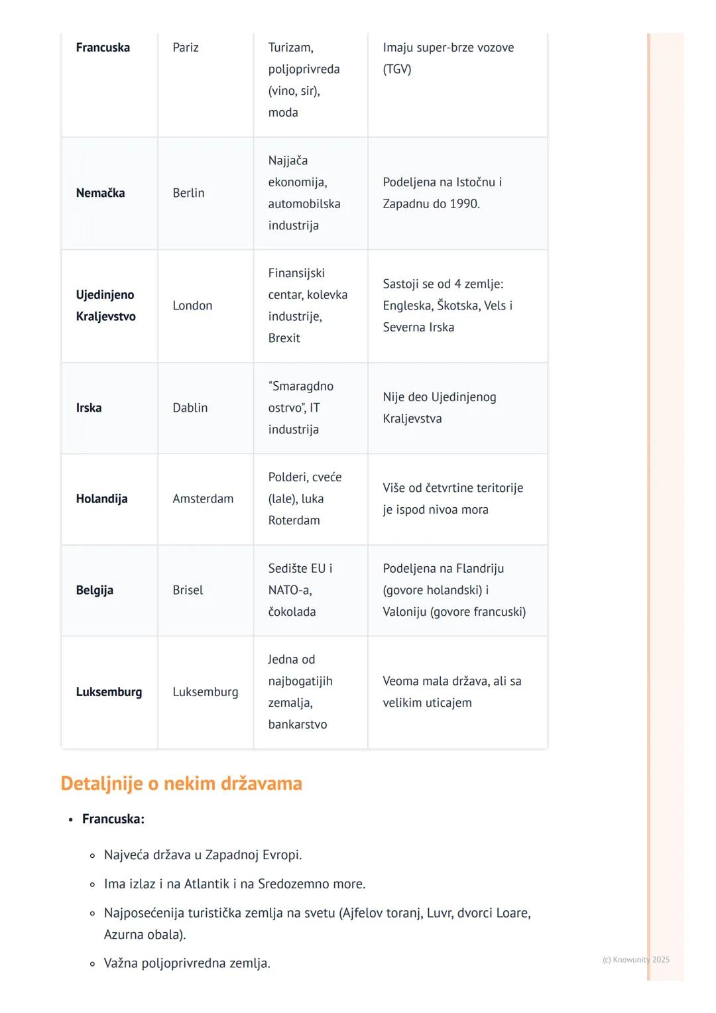Click the "Detaljnije o nekim državama" heading

[x=181, y=784]
